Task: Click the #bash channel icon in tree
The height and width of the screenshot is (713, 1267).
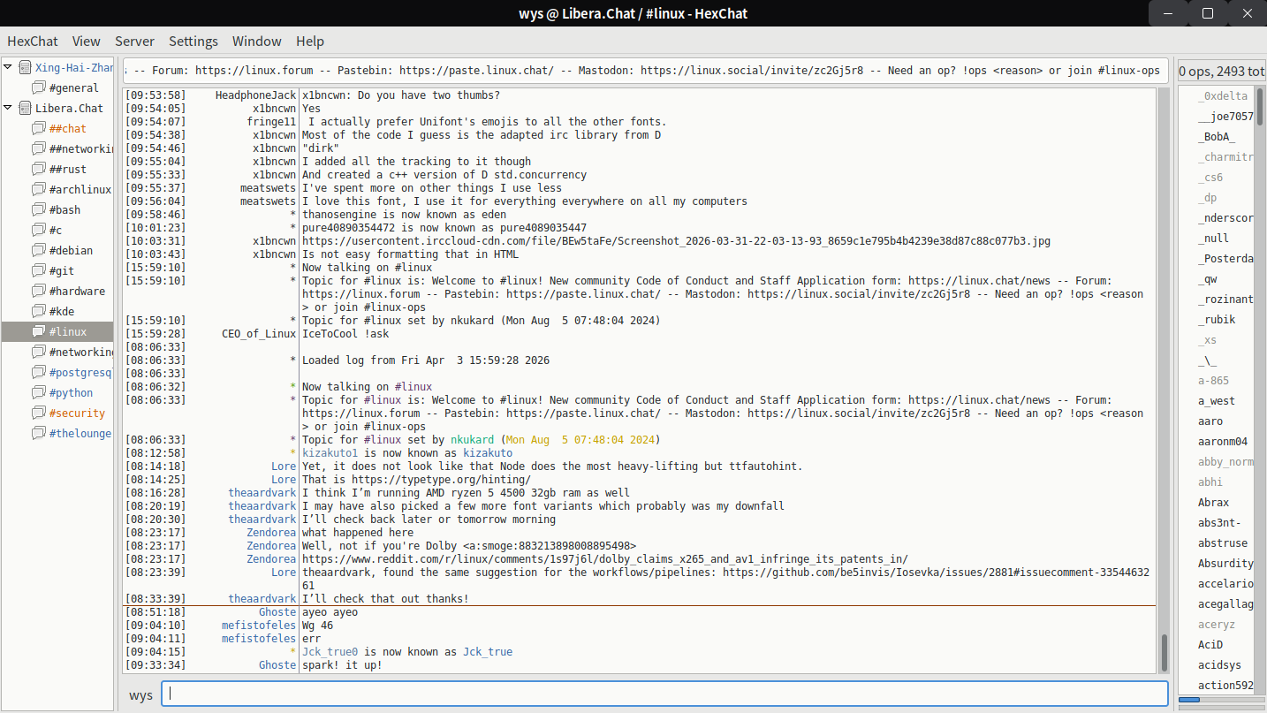Action: 38,210
